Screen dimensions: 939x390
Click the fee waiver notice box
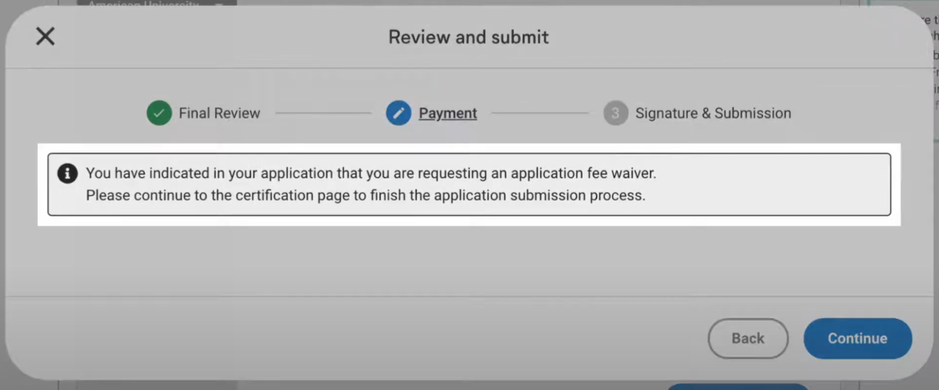[469, 184]
